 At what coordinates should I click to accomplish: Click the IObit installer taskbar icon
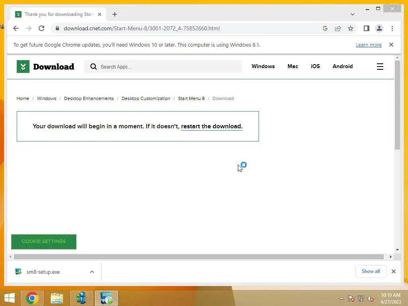(x=106, y=298)
